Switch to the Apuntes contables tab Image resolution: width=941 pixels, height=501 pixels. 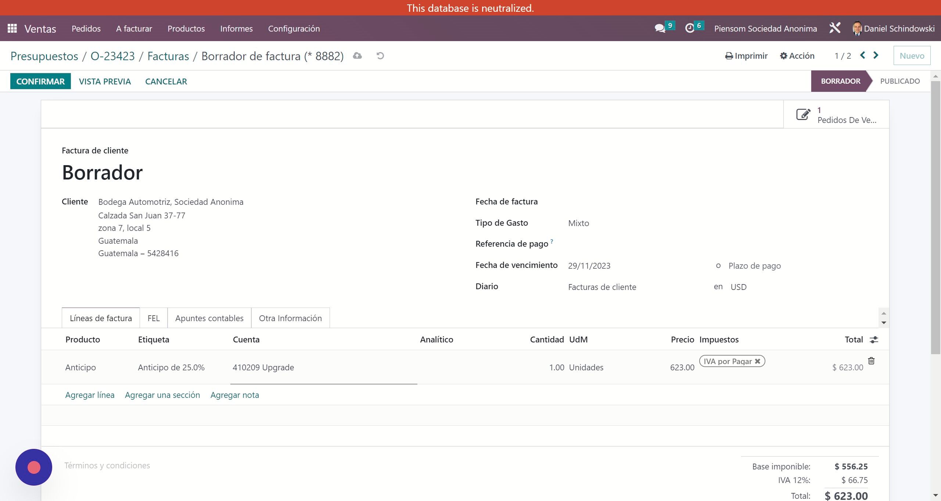(209, 318)
